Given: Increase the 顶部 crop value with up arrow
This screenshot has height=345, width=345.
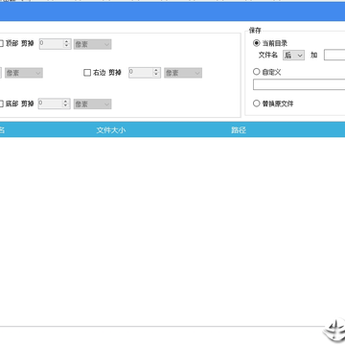Looking at the screenshot, I should coord(66,42).
